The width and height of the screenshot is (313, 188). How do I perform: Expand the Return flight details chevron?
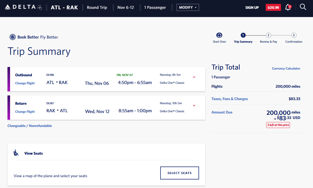tap(194, 106)
